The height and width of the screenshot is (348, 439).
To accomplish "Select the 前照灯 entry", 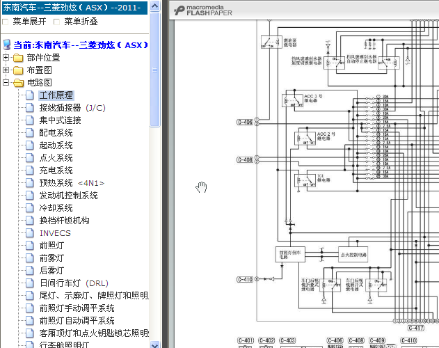I will coord(51,246).
